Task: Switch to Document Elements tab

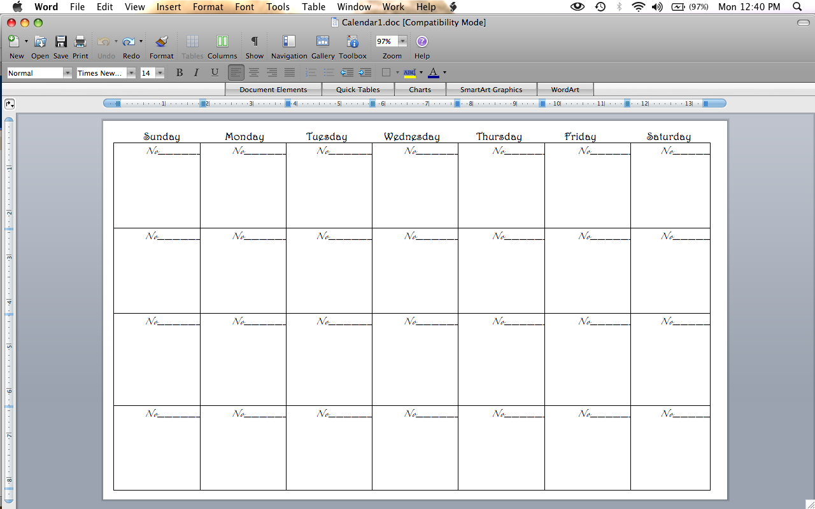Action: pyautogui.click(x=273, y=90)
